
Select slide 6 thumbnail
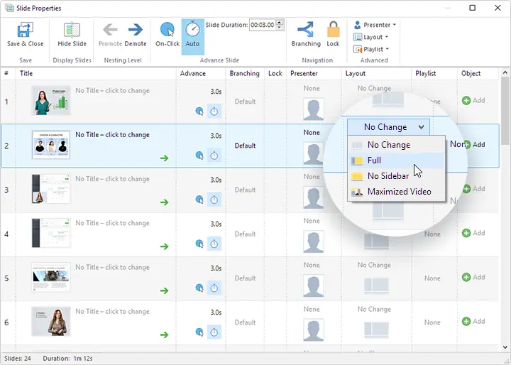[x=51, y=321]
